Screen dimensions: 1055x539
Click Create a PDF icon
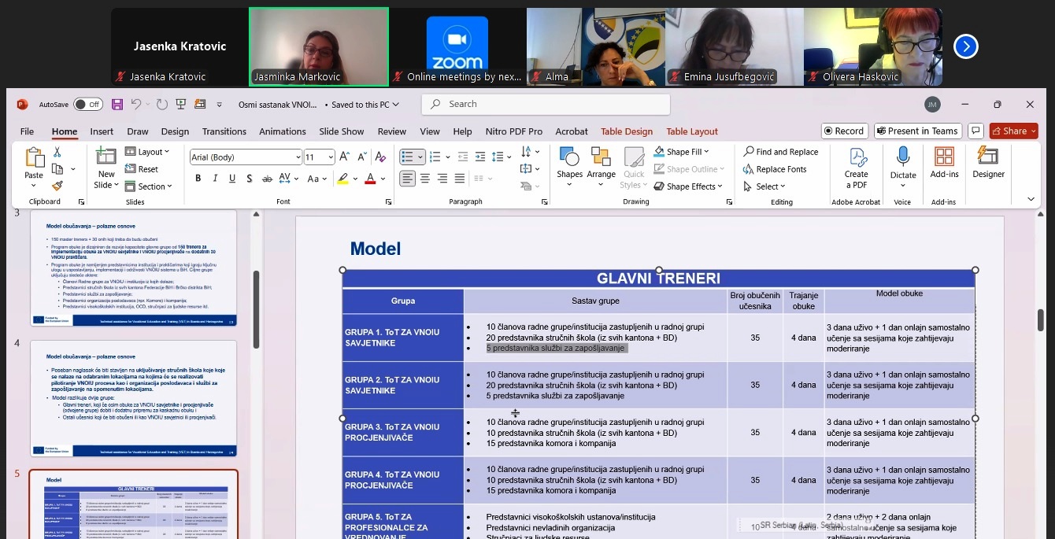point(857,167)
